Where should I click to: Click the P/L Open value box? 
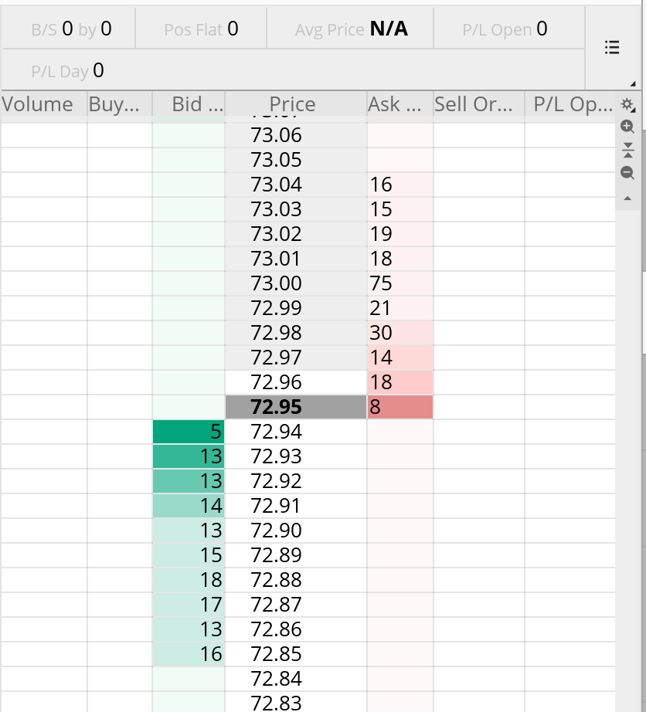click(505, 29)
